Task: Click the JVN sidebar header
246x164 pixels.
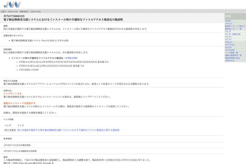Action: (x=235, y=16)
